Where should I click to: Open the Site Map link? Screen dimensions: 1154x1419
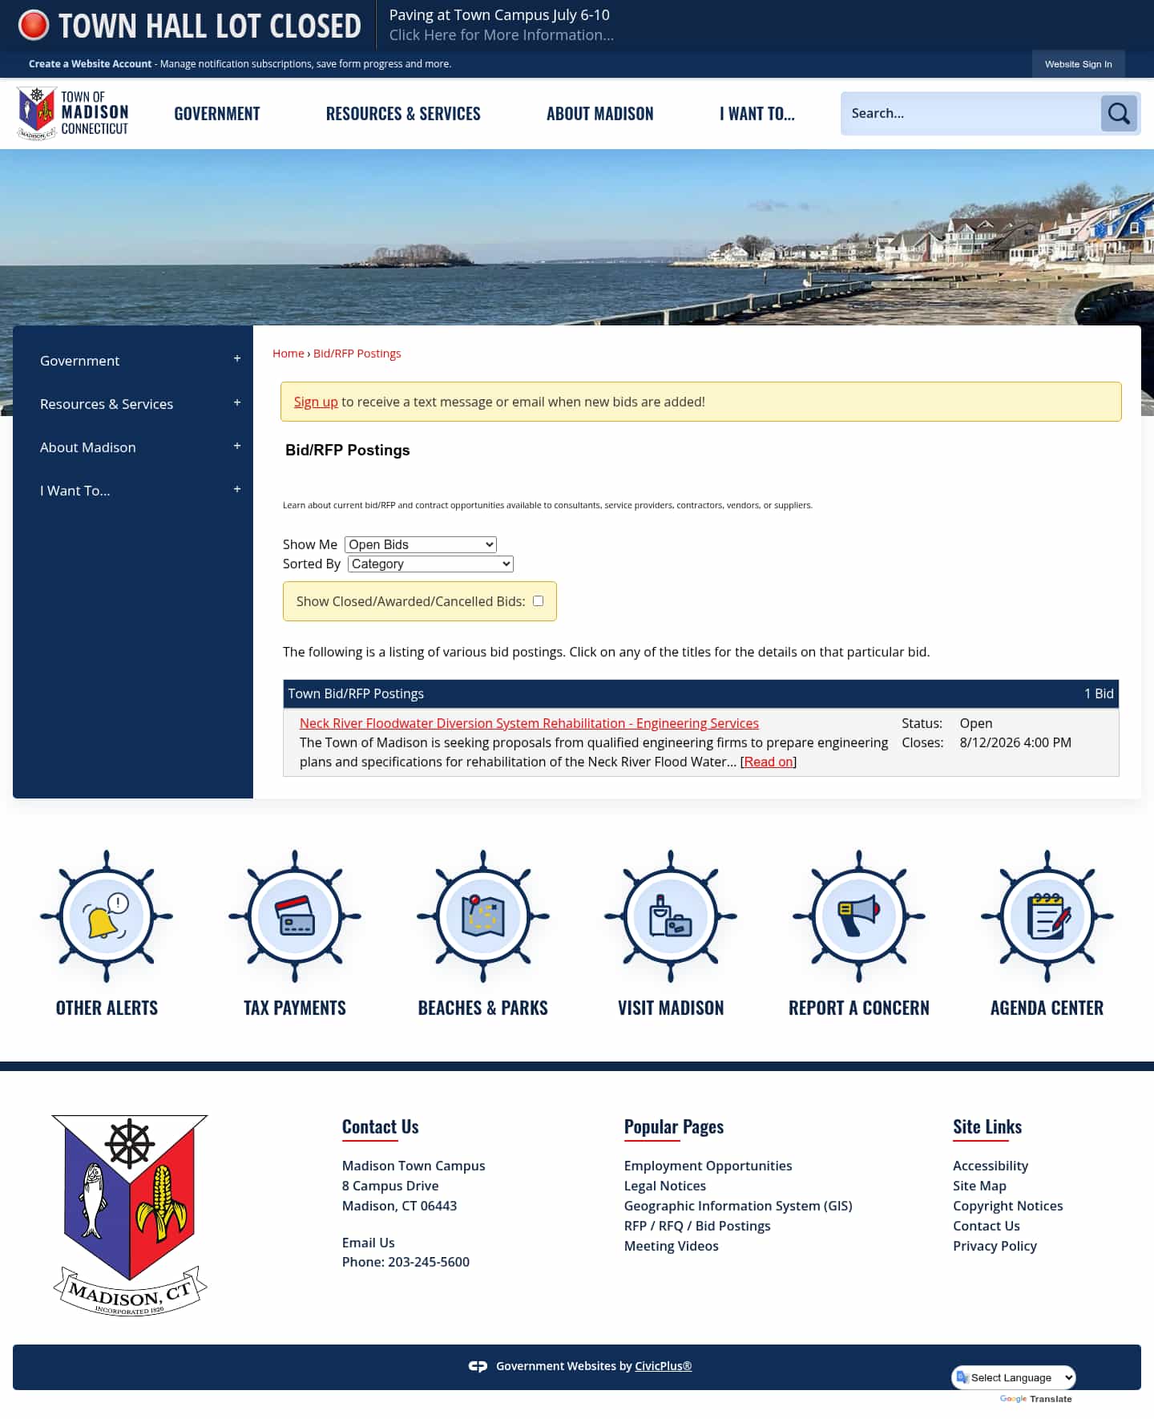point(979,1186)
